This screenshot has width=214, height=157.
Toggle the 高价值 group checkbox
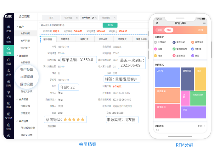click(x=193, y=49)
